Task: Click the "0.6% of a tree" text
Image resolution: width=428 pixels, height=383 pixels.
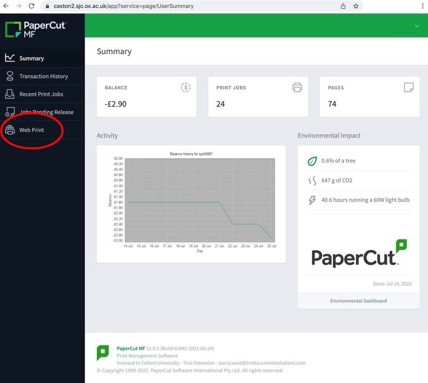Action: [x=339, y=161]
